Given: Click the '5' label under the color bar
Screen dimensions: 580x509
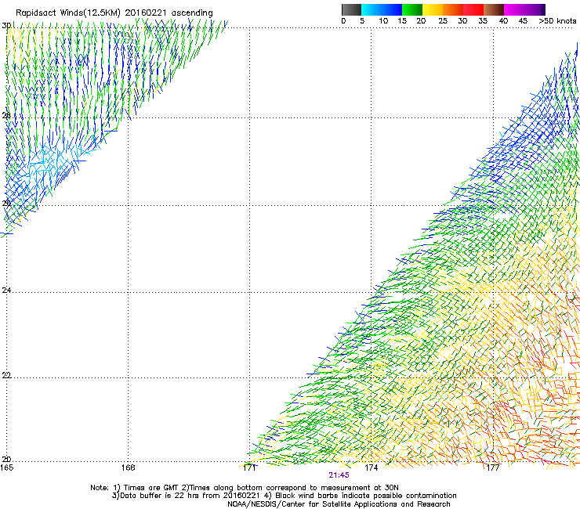Looking at the screenshot, I should 362,21.
